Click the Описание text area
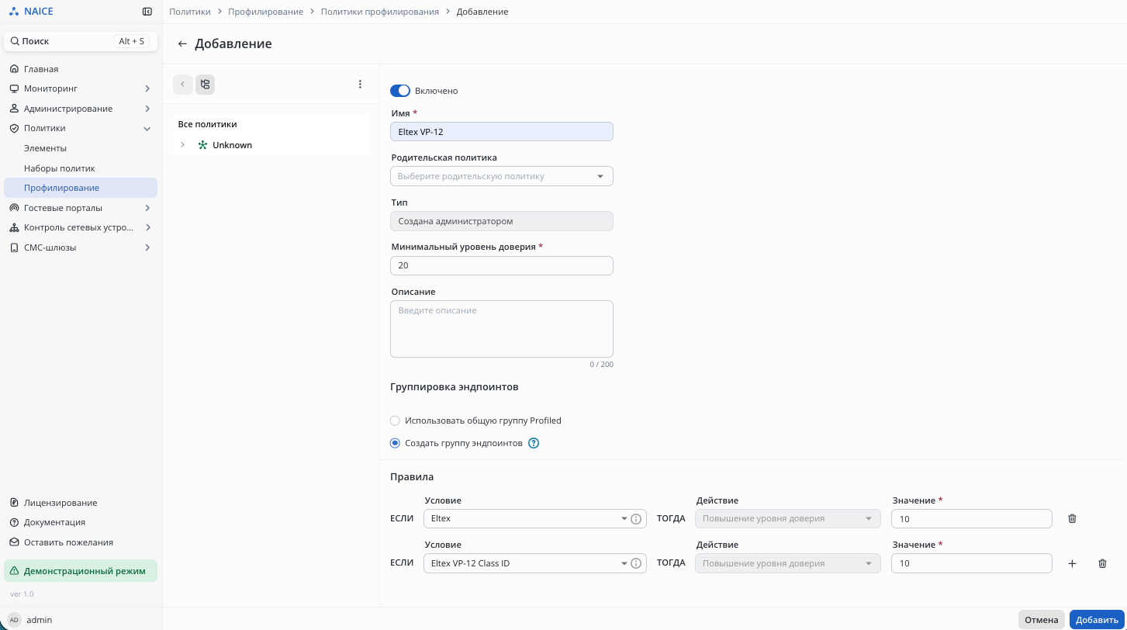Image resolution: width=1127 pixels, height=630 pixels. tap(501, 329)
